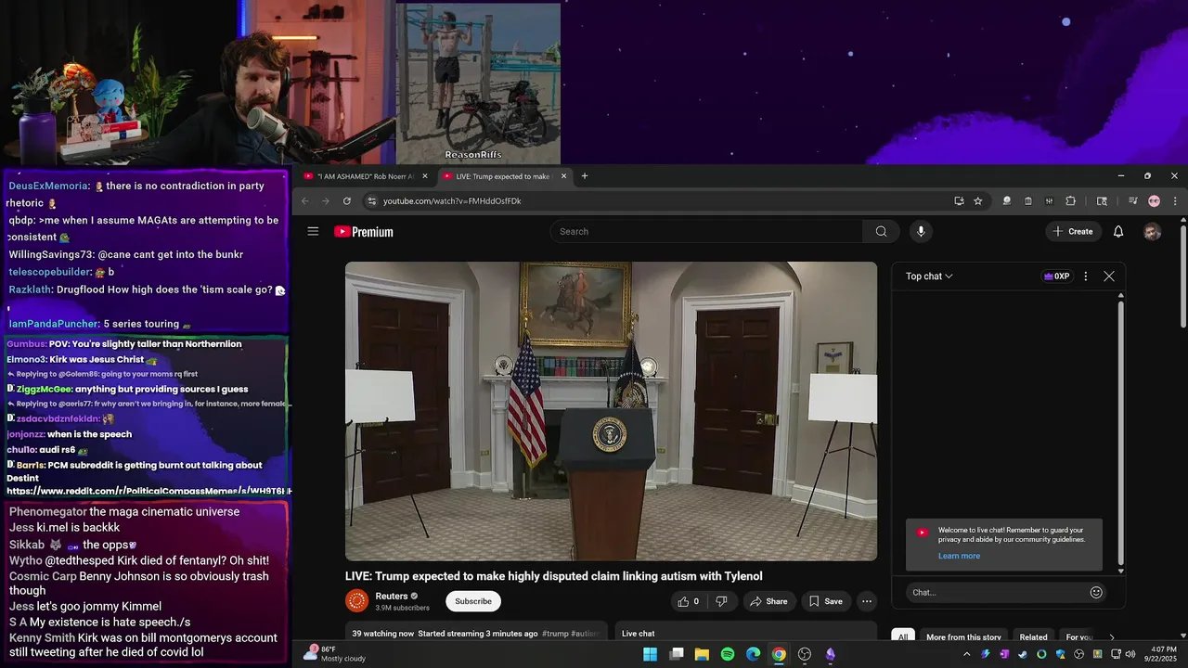Click the page vertical scrollbar

pos(1183,278)
